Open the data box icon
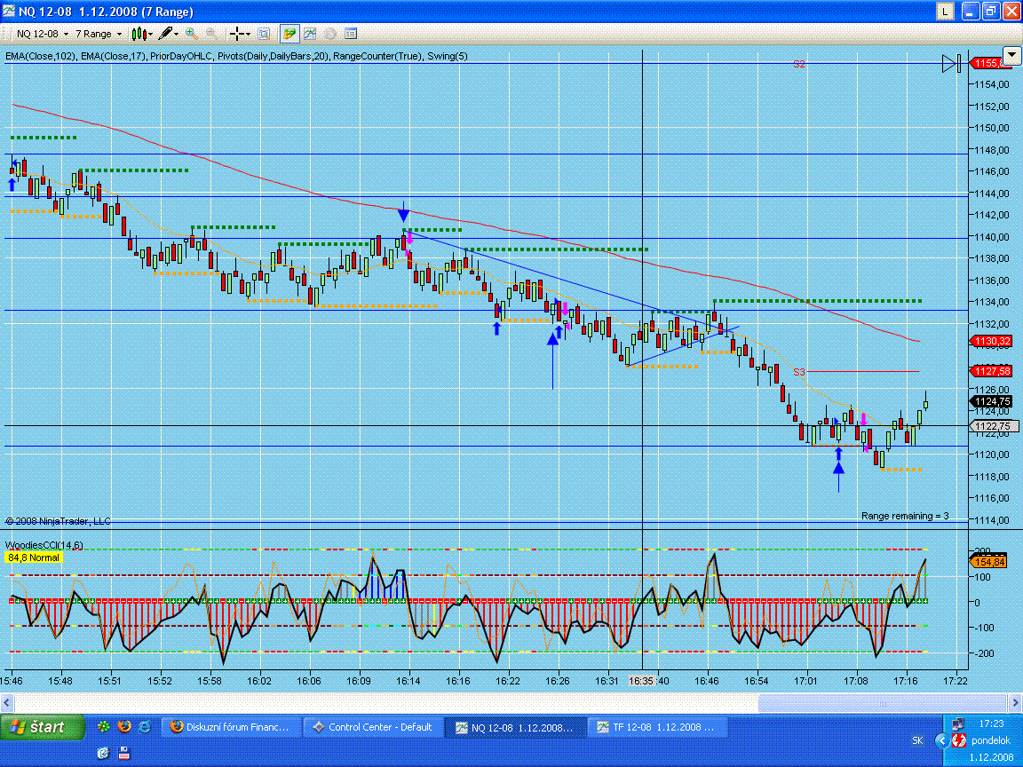 pyautogui.click(x=264, y=34)
